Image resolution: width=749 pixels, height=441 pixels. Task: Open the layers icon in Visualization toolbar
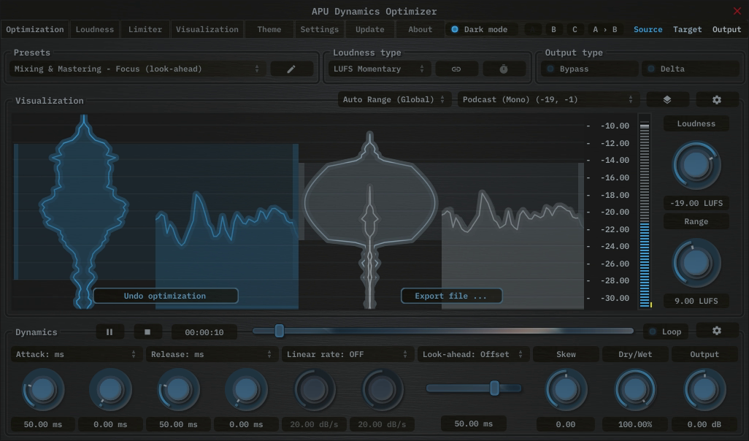(x=667, y=99)
